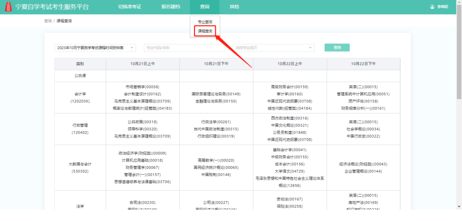Click 基础会计学(00041) course
462x221 pixels.
[x=290, y=150]
